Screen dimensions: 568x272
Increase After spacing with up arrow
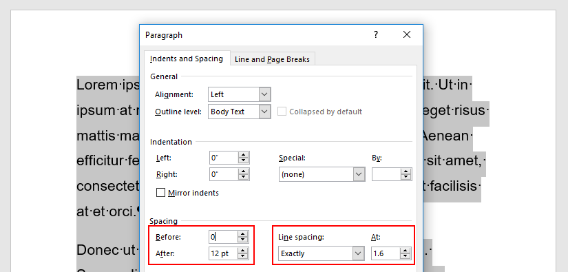(x=243, y=250)
